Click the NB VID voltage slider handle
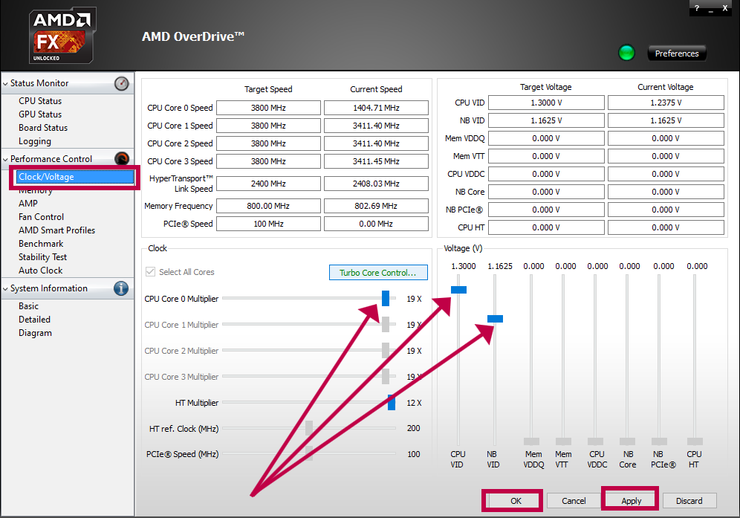 [495, 319]
